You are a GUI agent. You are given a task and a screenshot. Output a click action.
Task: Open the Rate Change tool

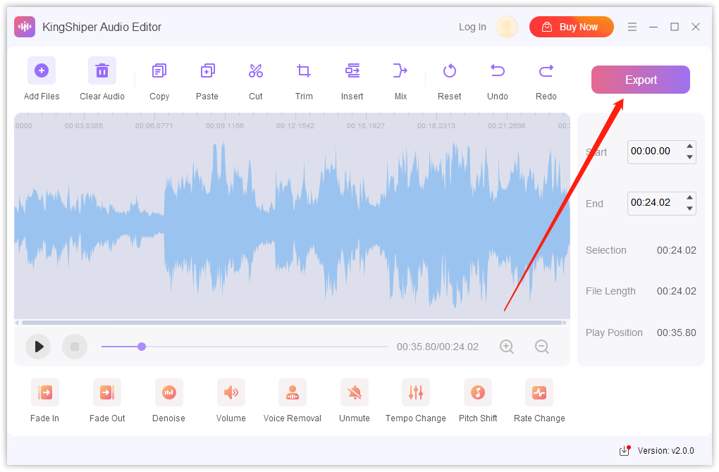coord(539,392)
